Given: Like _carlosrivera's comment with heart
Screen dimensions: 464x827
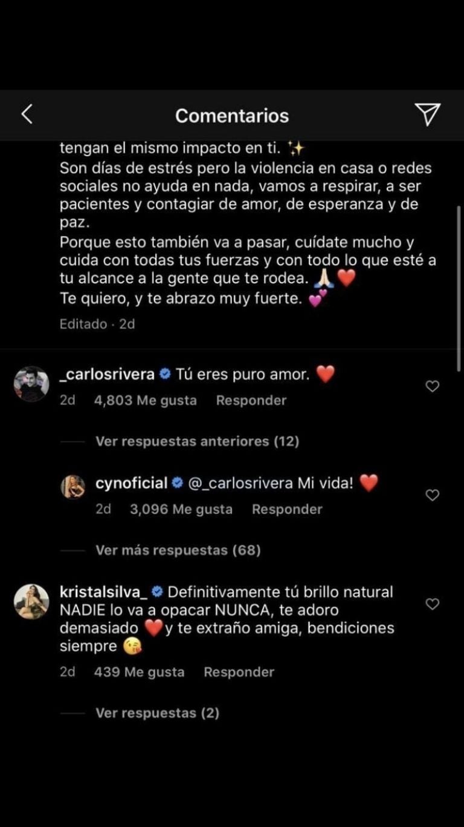Looking at the screenshot, I should pos(433,386).
